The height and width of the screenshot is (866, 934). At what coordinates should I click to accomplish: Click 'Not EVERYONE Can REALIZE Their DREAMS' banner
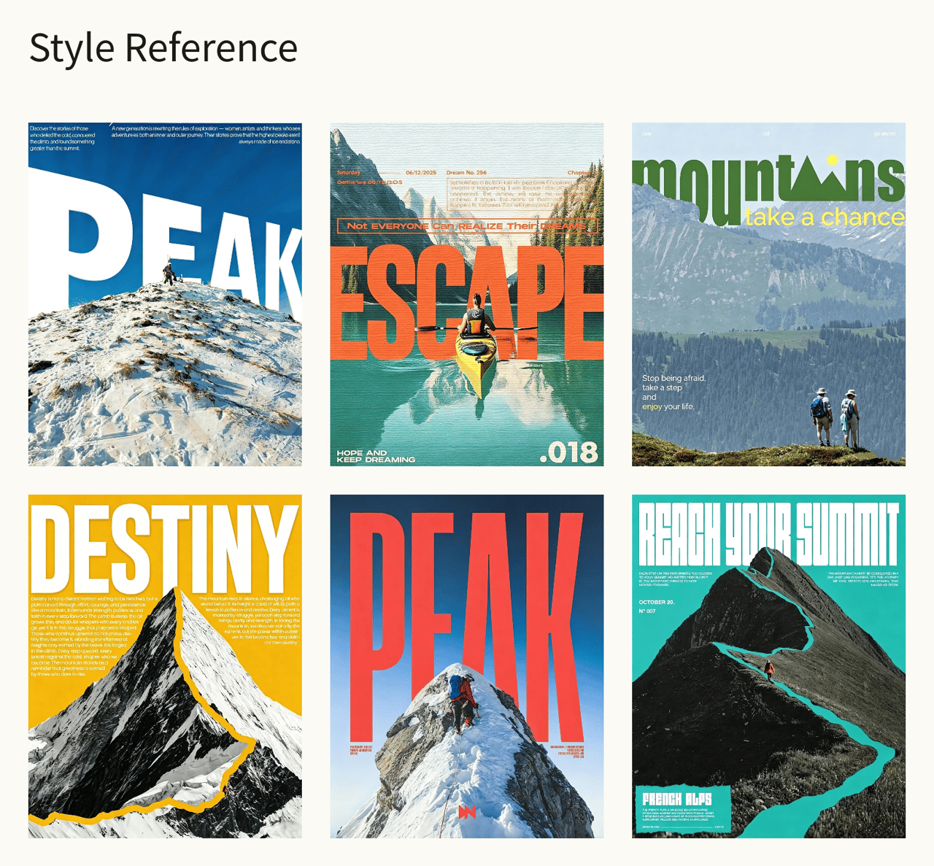click(467, 225)
